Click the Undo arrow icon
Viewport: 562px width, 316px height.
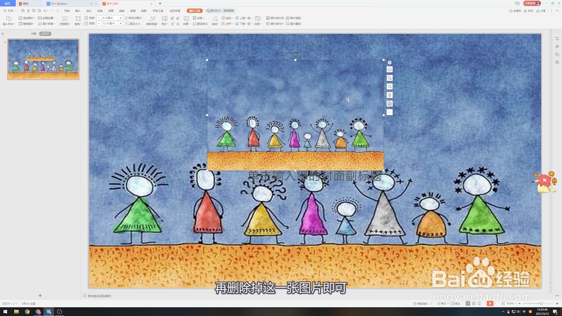point(45,11)
